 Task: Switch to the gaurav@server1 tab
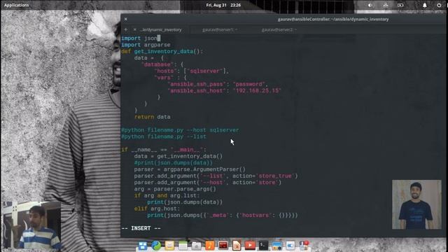point(220,29)
